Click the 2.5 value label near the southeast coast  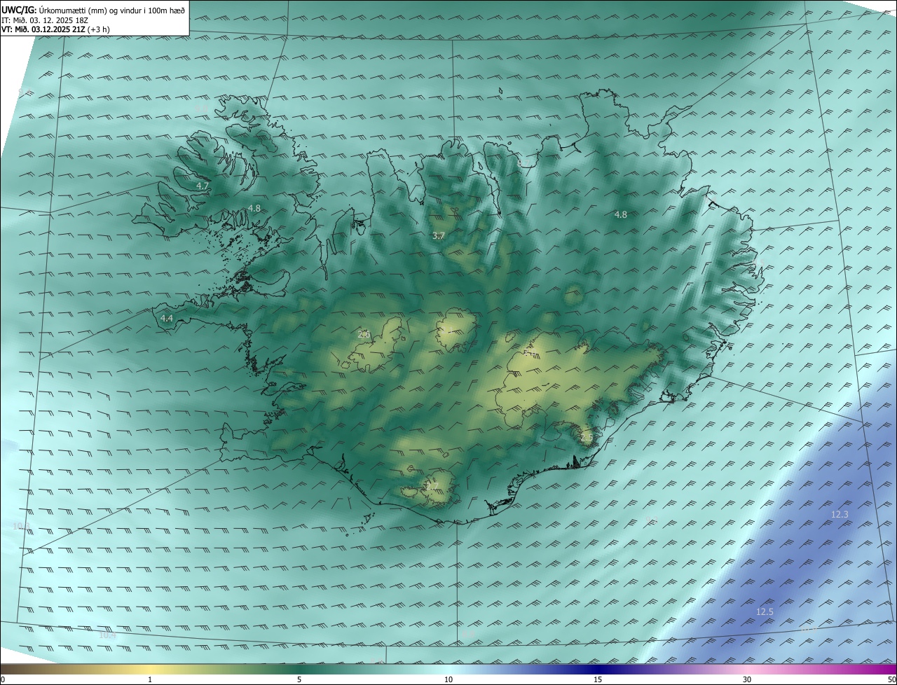coord(587,438)
